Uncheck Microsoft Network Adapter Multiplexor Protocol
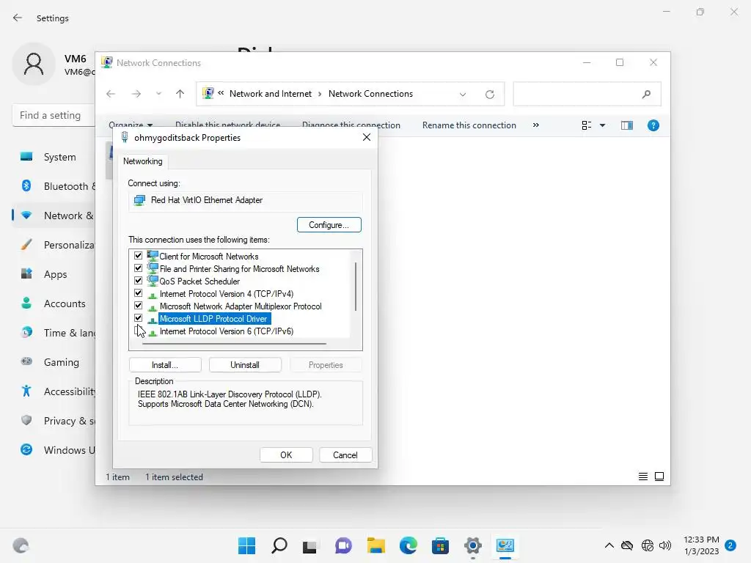The height and width of the screenshot is (563, 751). tap(139, 306)
